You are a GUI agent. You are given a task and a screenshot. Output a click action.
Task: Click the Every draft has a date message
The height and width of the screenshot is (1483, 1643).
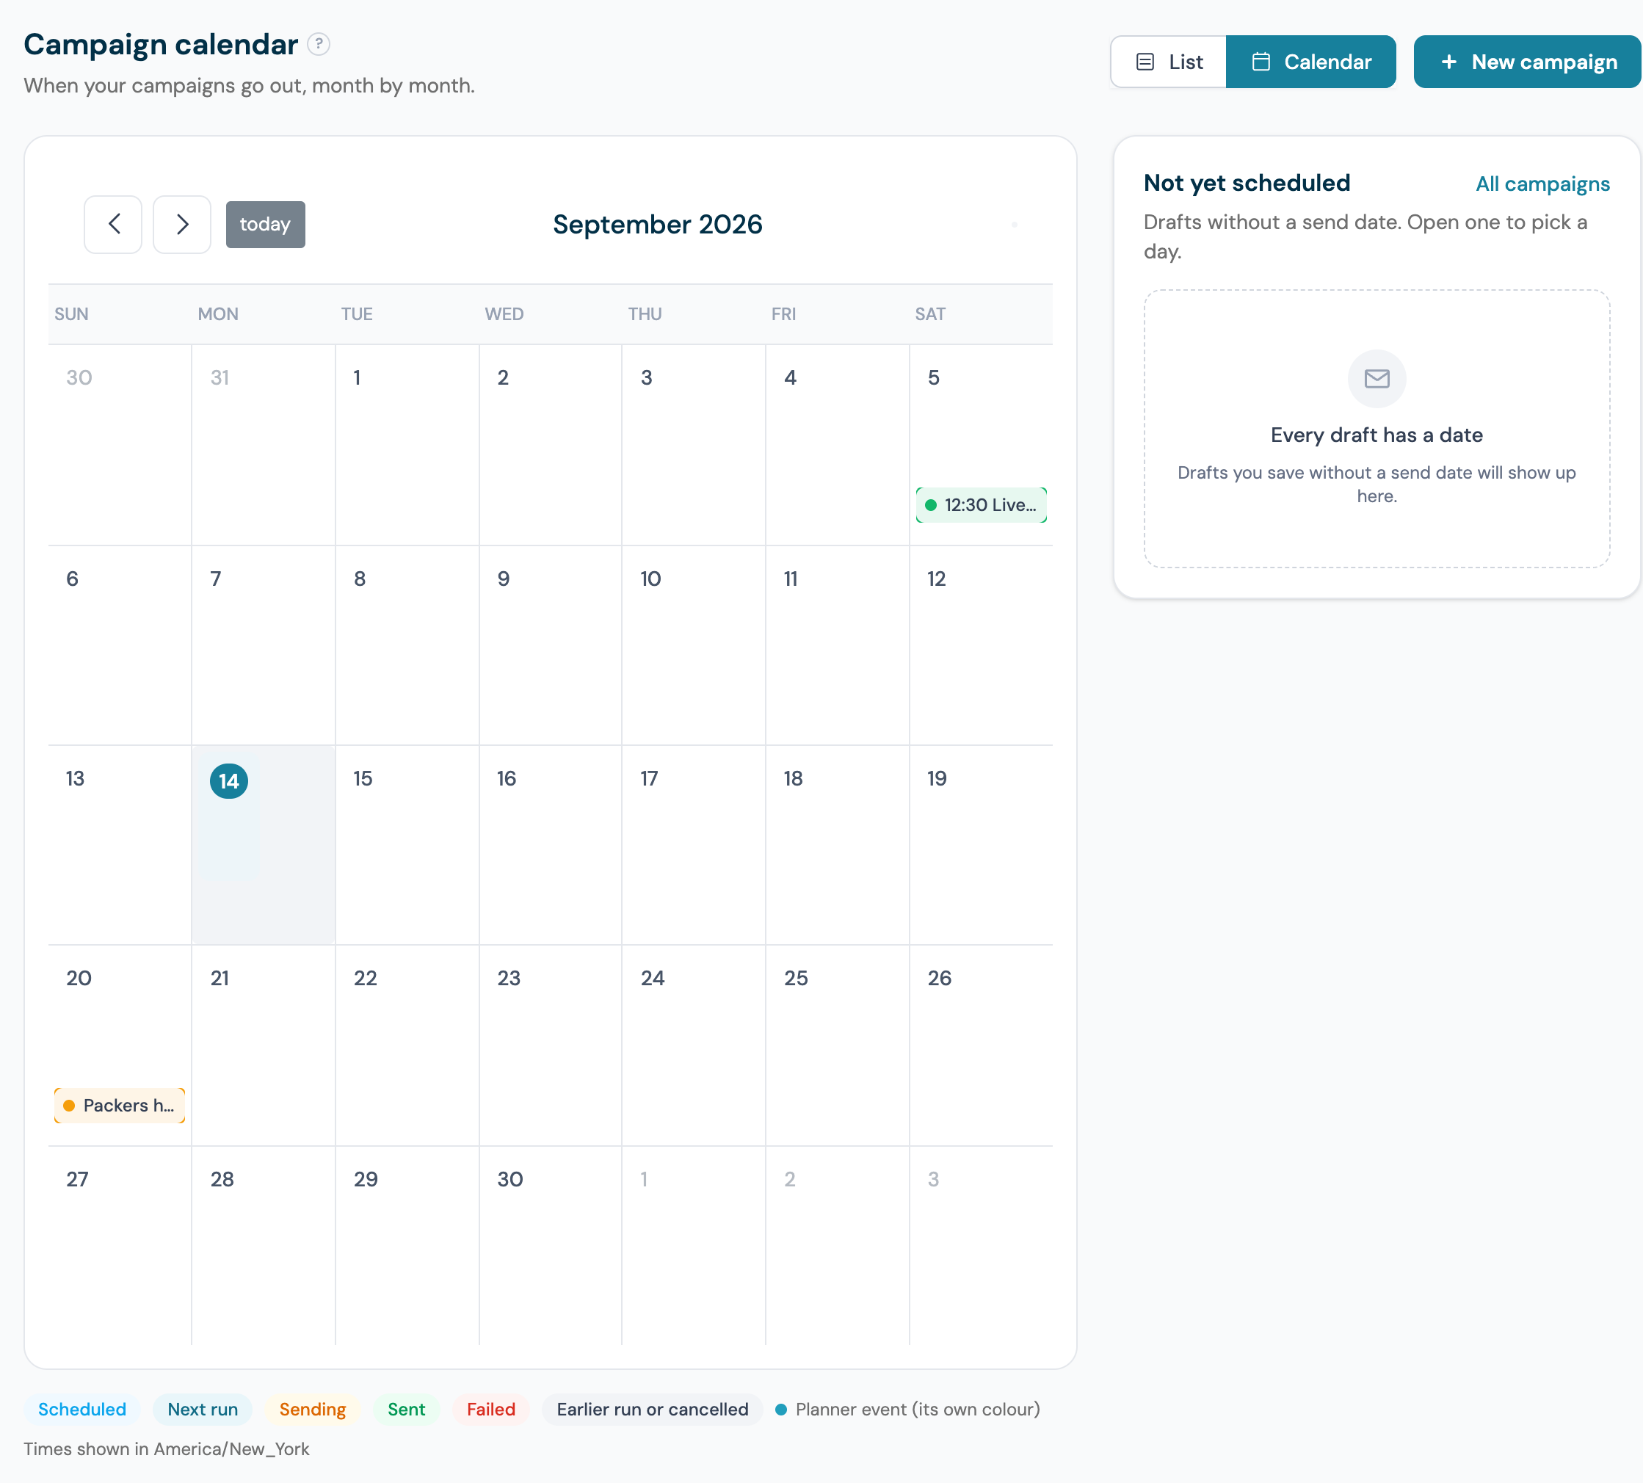click(1377, 435)
